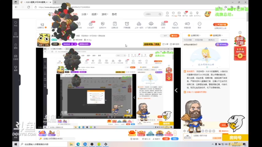Click the 分享 share icon under streamer info

(x=165, y=44)
